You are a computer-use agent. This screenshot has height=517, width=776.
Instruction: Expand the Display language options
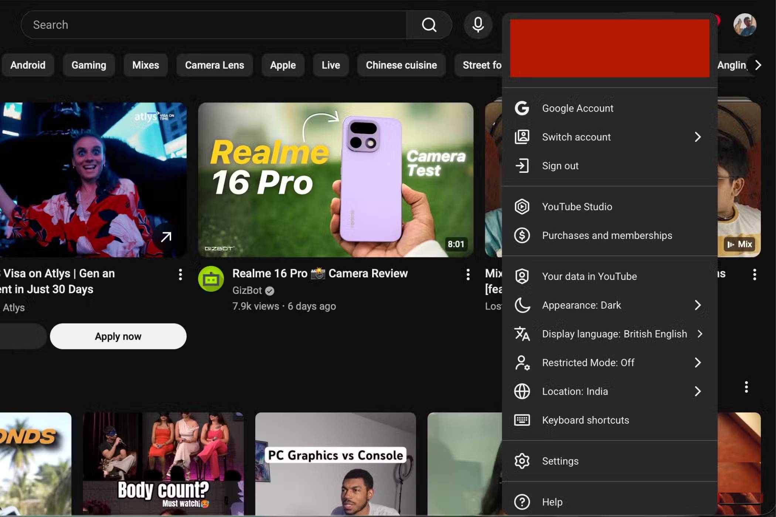tap(700, 334)
